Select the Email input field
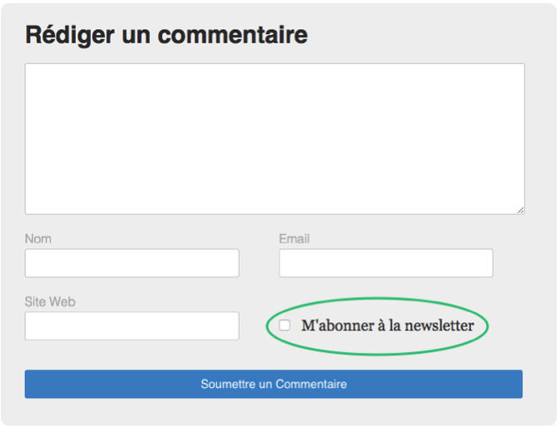560x428 pixels. 385,263
